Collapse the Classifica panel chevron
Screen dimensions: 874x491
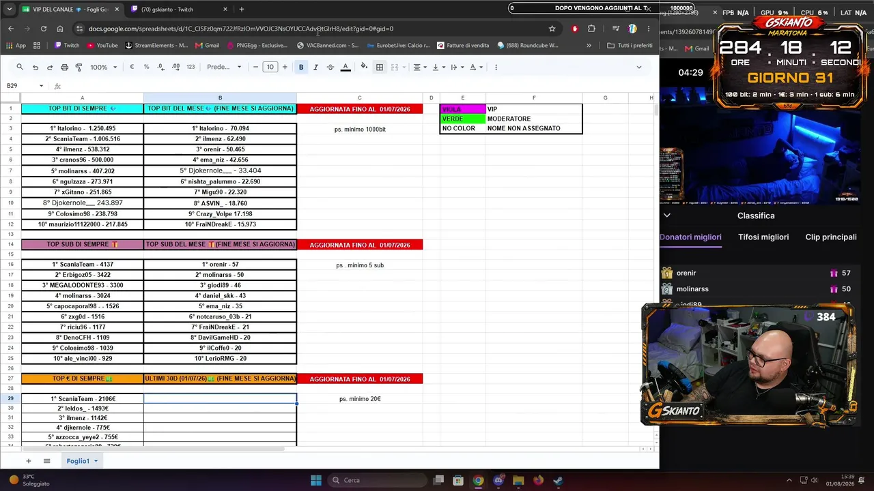tap(667, 215)
